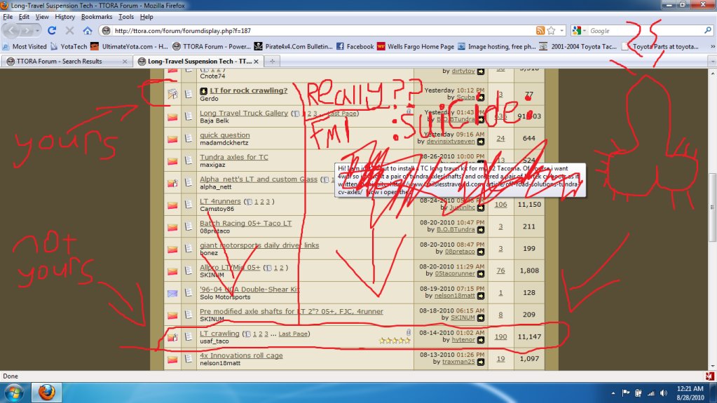Viewport: 717px width, 403px height.
Task: Open the Most Visited bookmarks folder
Action: (x=25, y=47)
